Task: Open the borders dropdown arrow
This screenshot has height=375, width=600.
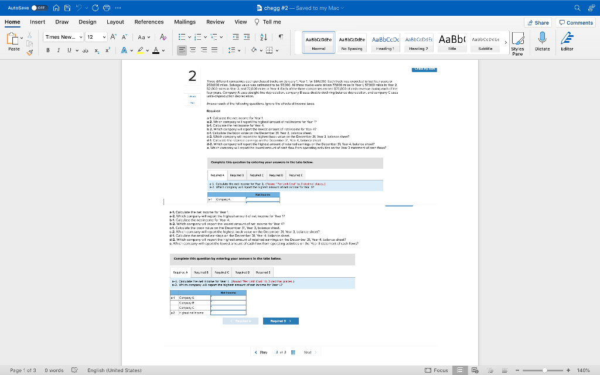Action: coord(277,50)
